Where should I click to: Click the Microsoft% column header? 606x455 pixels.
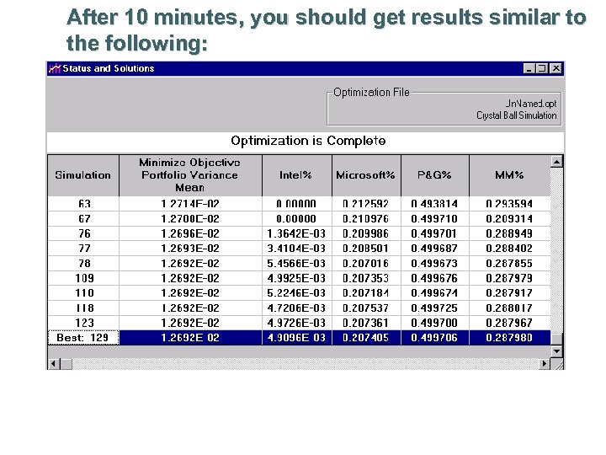(366, 175)
